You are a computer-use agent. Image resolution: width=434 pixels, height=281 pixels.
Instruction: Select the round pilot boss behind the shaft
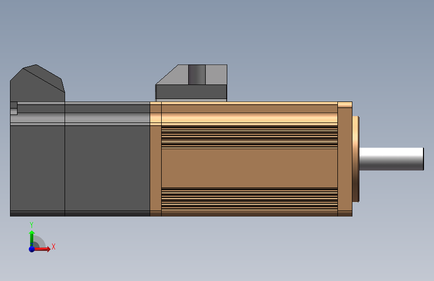click(x=356, y=159)
